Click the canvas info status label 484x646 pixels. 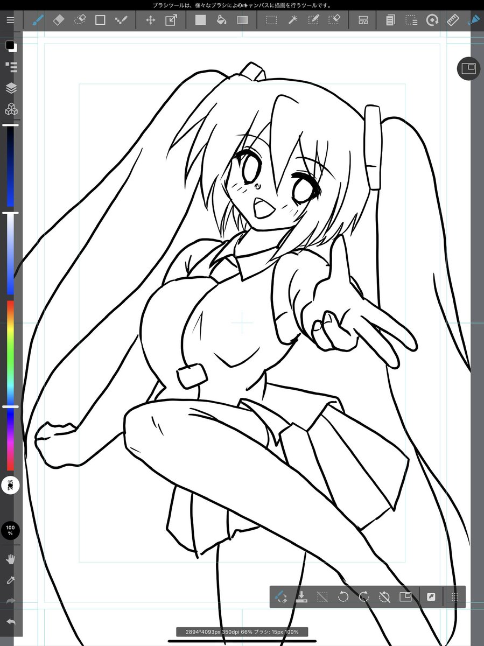click(x=242, y=631)
